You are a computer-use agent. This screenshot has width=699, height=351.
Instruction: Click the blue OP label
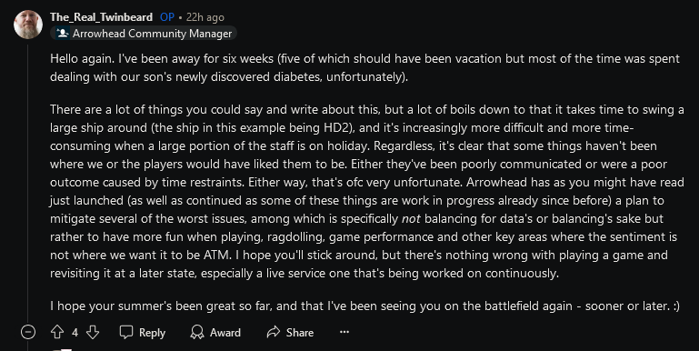[x=167, y=17]
